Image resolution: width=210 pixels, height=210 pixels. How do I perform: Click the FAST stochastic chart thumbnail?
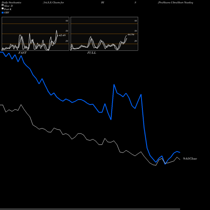(x=35, y=34)
